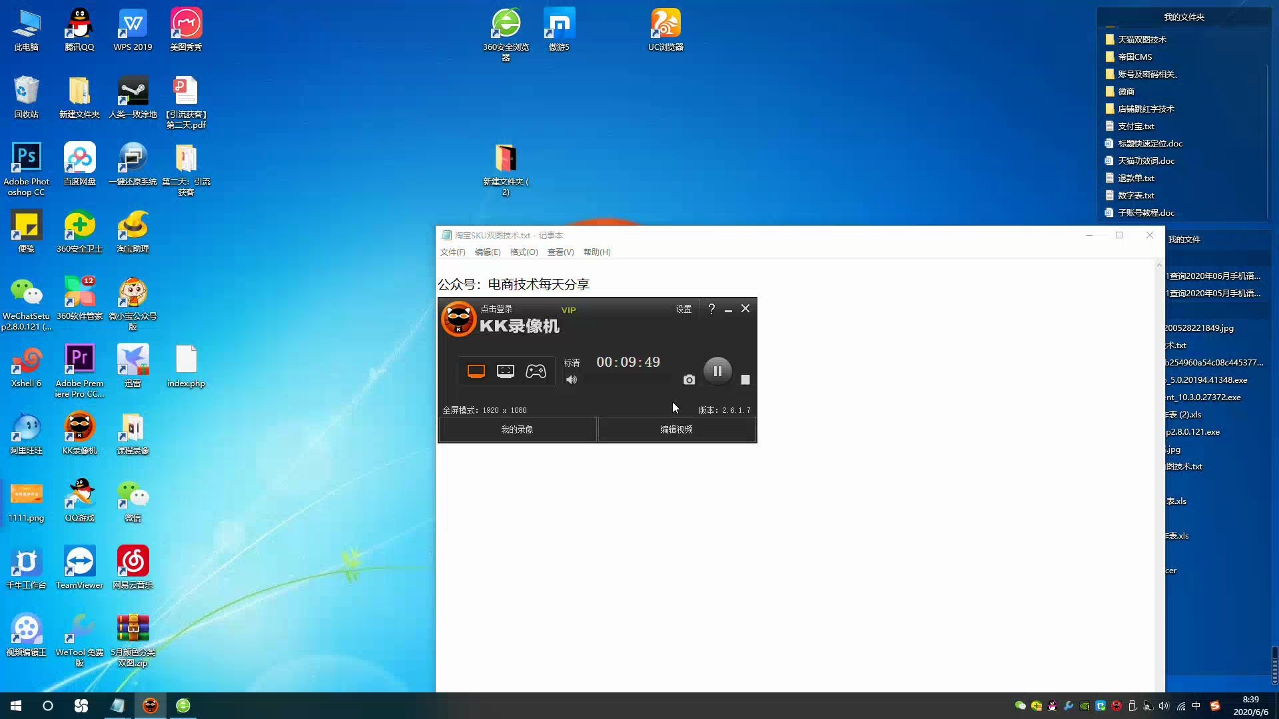Open WeChat from the system tray

click(1020, 706)
